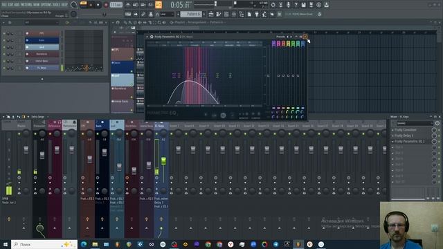Screen dimensions: 443x249
Task: Click the red record button
Action: click(106, 5)
